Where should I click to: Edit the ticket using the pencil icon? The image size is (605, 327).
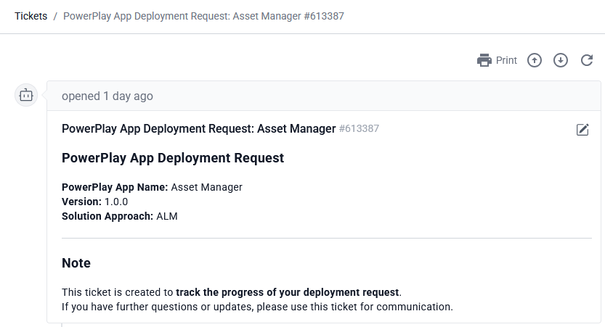[x=582, y=130]
